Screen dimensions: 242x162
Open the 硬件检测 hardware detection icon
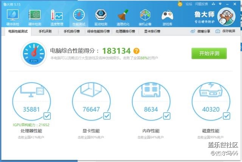pos(35,17)
